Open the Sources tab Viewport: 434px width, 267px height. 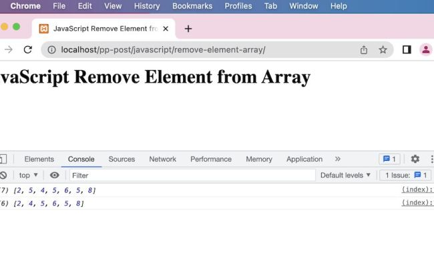(x=122, y=159)
